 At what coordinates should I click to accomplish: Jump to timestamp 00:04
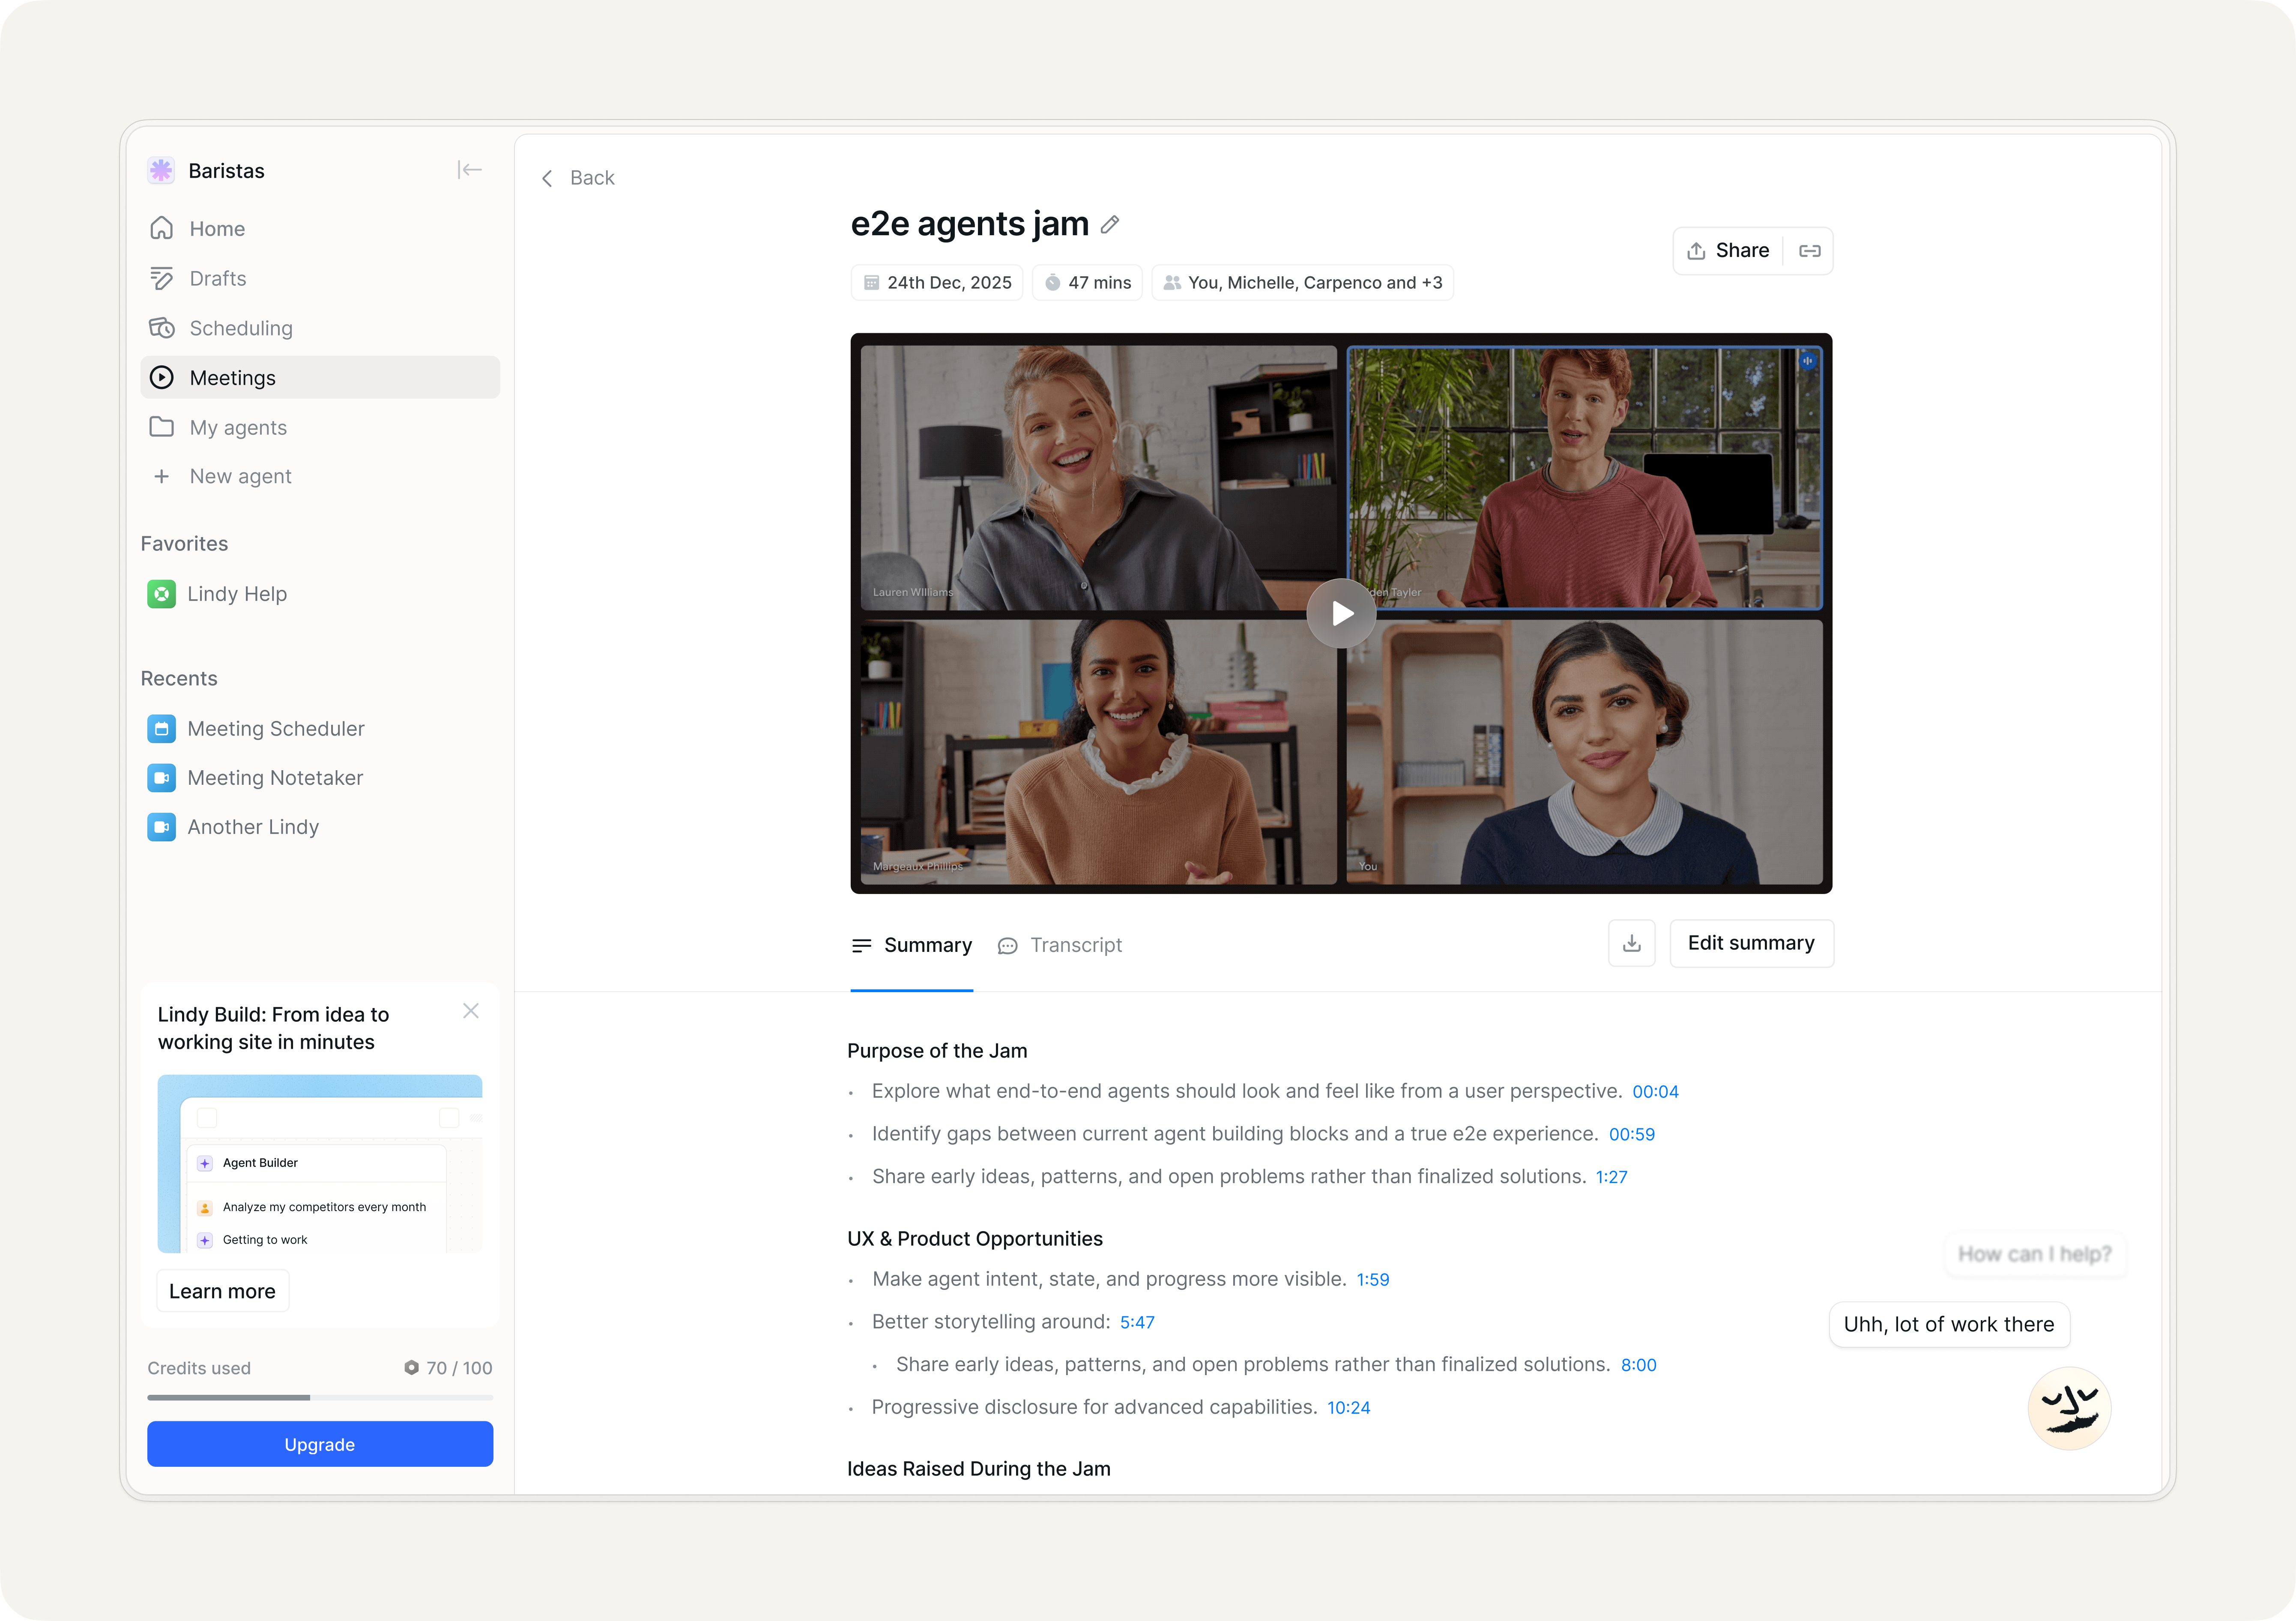point(1655,1092)
